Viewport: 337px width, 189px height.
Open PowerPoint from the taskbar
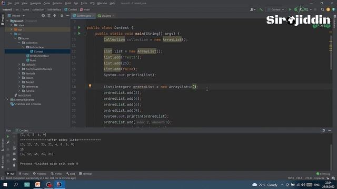(x=38, y=184)
